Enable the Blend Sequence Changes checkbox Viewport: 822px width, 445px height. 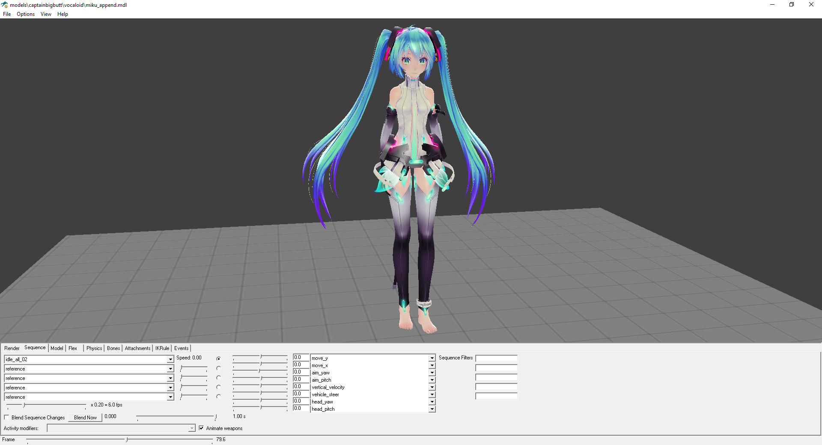pyautogui.click(x=6, y=417)
